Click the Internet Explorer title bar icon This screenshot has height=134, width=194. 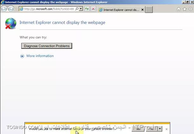(3, 2)
